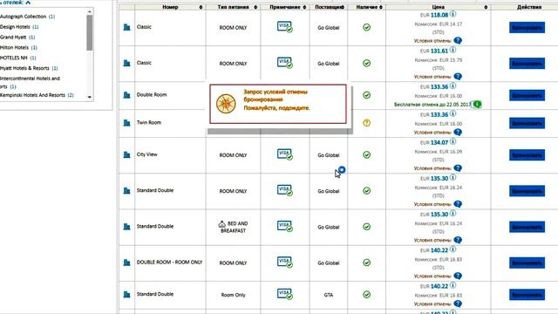Click Условия отмены link in GTA row

click(x=432, y=304)
